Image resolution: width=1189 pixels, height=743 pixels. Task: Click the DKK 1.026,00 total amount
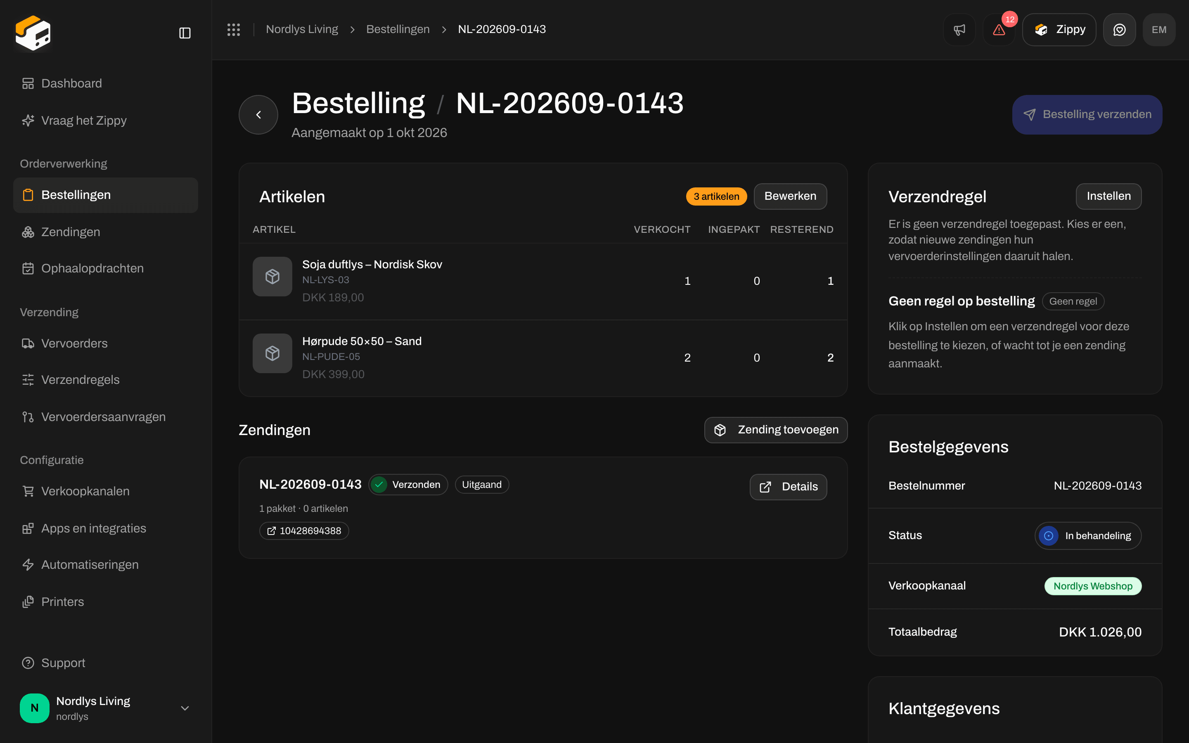tap(1100, 632)
